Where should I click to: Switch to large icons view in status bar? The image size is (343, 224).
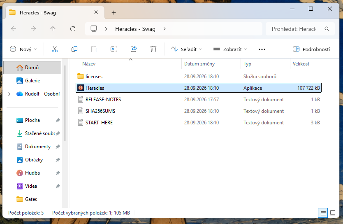coord(333,213)
